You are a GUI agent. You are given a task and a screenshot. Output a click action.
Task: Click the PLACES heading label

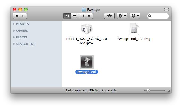(22, 37)
